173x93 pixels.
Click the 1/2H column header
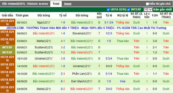(x=155, y=15)
